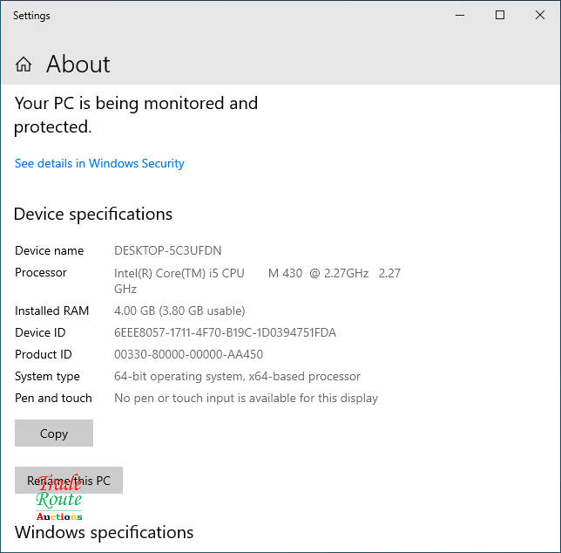Click the Device specifications heading
Screen dimensions: 561x553
[x=93, y=214]
